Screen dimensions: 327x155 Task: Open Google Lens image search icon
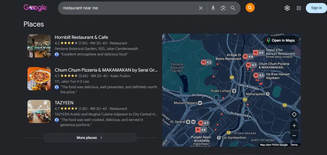tap(223, 8)
